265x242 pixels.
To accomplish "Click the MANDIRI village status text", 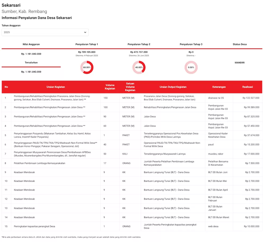I will (x=240, y=63).
